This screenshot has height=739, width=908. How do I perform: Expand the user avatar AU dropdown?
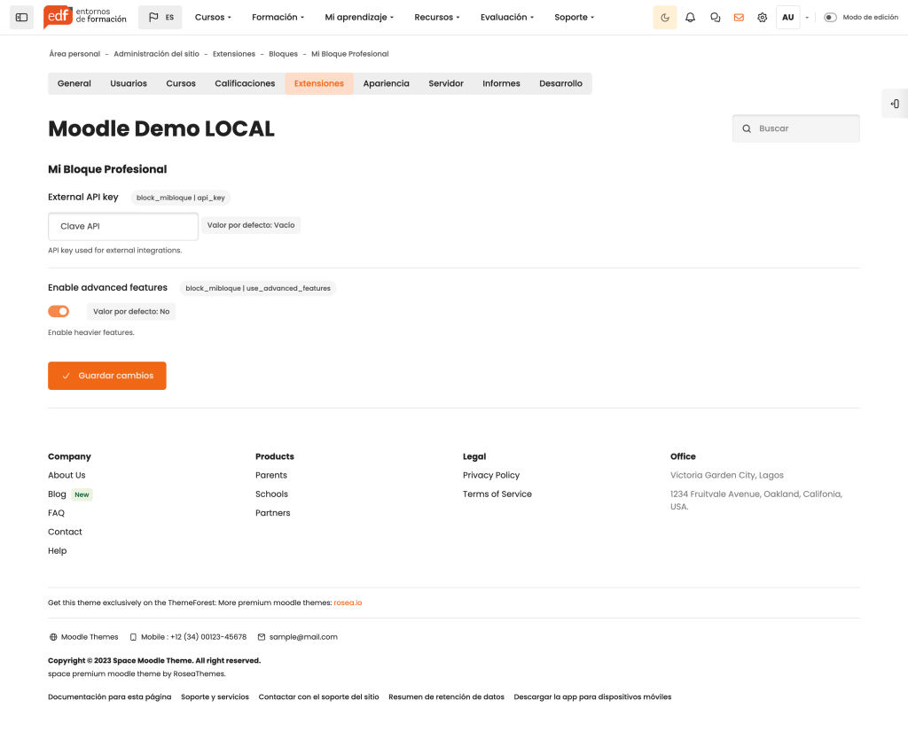pyautogui.click(x=787, y=17)
